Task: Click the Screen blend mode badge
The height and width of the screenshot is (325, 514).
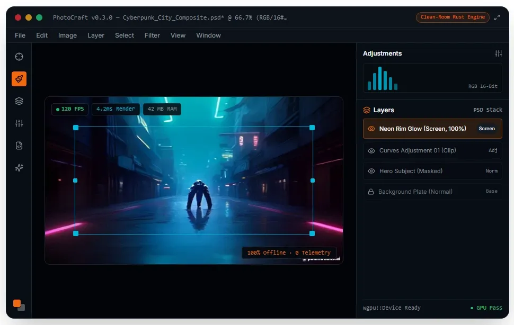Action: [487, 129]
